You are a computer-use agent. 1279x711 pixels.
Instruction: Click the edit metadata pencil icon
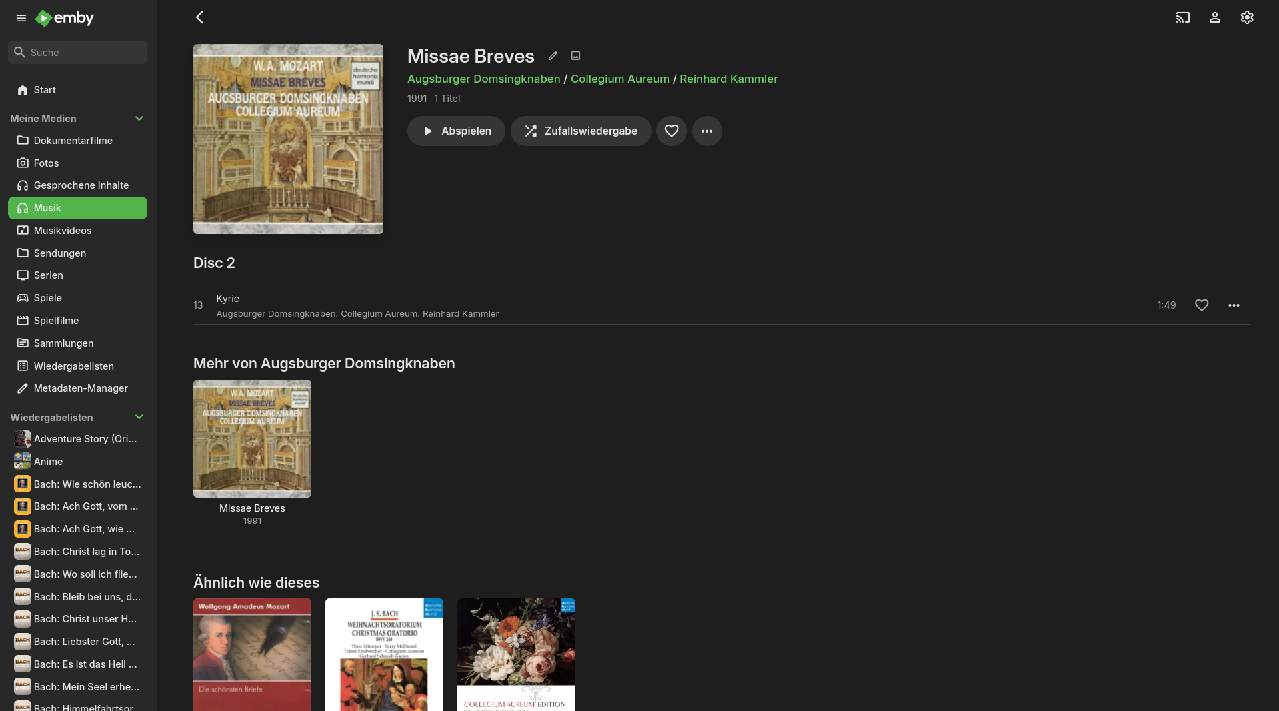click(553, 56)
